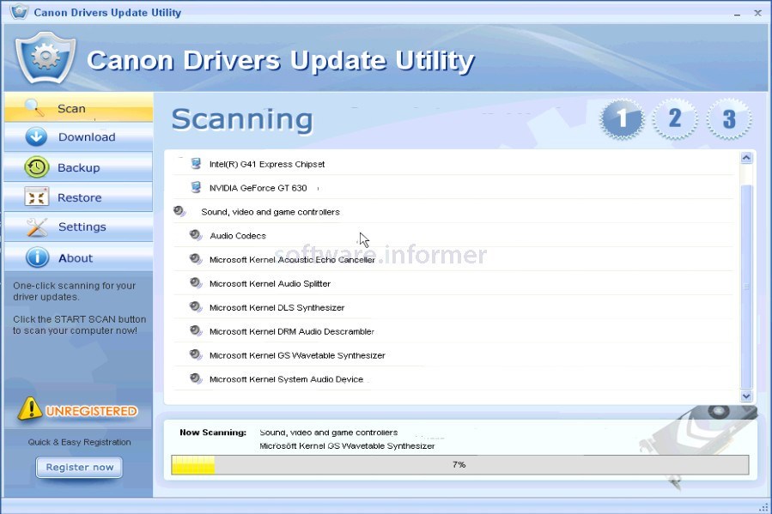The width and height of the screenshot is (772, 514).
Task: Click the Quick & Easy Registration text
Action: click(x=79, y=442)
